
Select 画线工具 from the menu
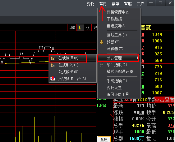117,35
